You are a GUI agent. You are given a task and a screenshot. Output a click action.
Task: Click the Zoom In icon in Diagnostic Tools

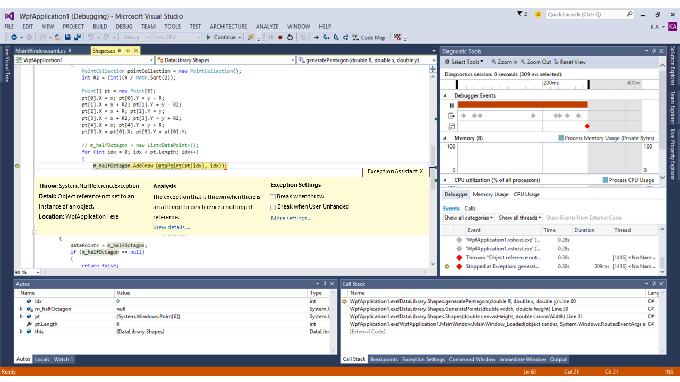tap(495, 62)
